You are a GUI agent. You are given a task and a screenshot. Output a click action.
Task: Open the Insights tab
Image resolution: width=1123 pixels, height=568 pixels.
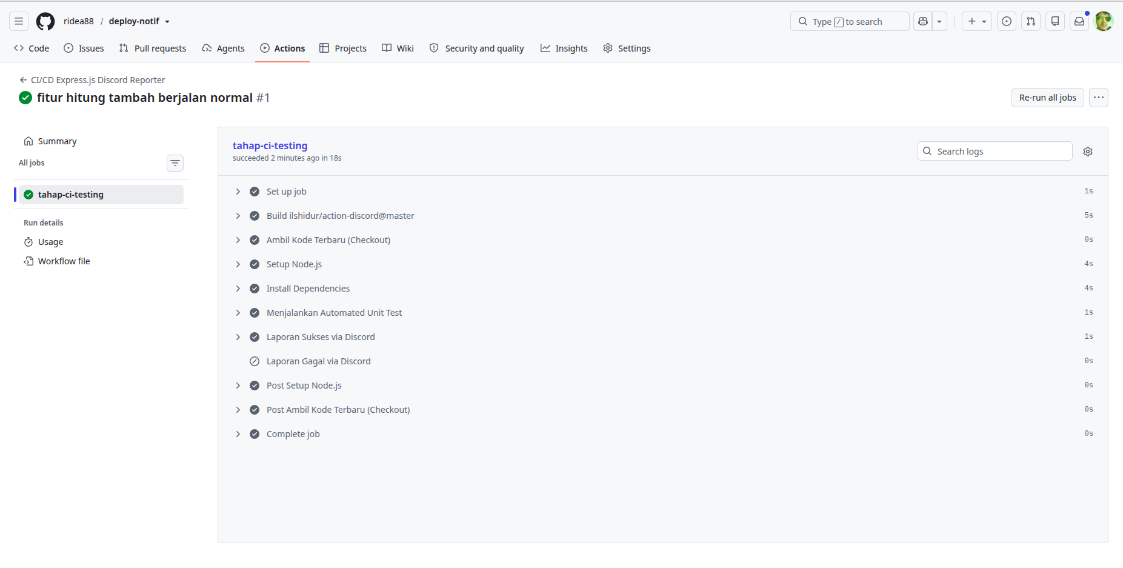tap(564, 48)
